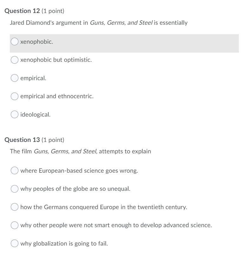Choose 'xenophobic but optimistic.' answer
Viewport: 249px width, 256px height.
click(x=14, y=60)
